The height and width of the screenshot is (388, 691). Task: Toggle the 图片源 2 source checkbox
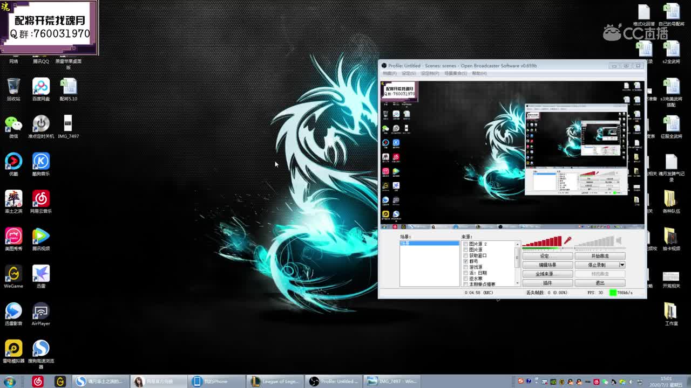pos(466,244)
